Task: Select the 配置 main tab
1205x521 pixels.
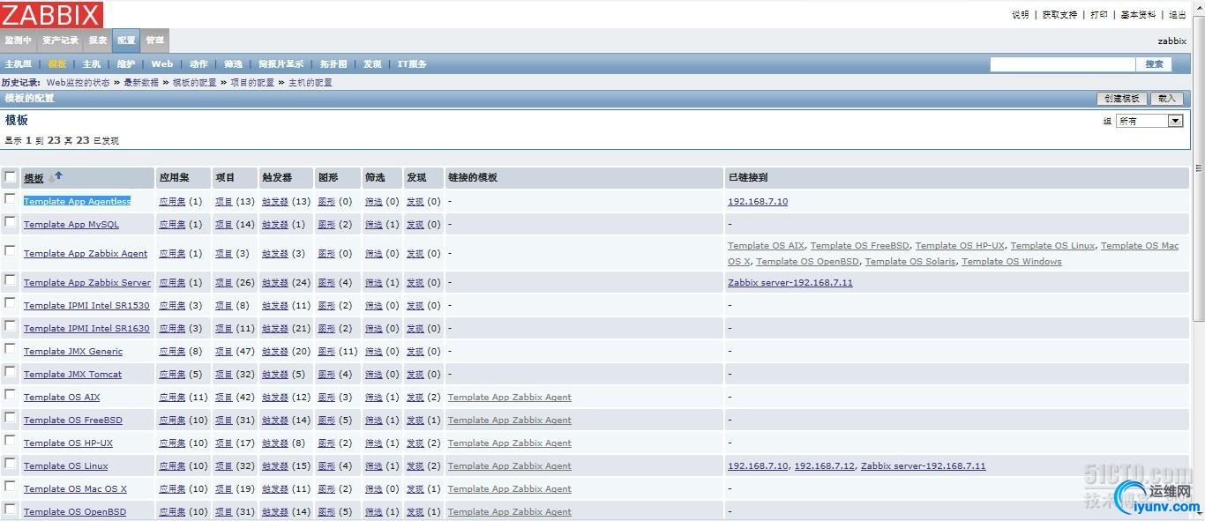Action: tap(126, 41)
